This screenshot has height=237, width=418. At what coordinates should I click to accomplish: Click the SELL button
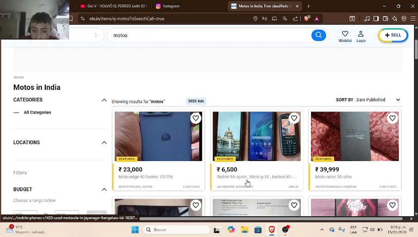[393, 35]
